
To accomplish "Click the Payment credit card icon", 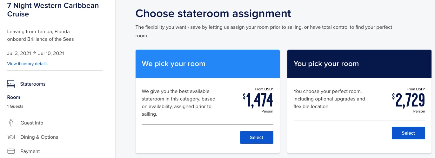I will (x=11, y=151).
